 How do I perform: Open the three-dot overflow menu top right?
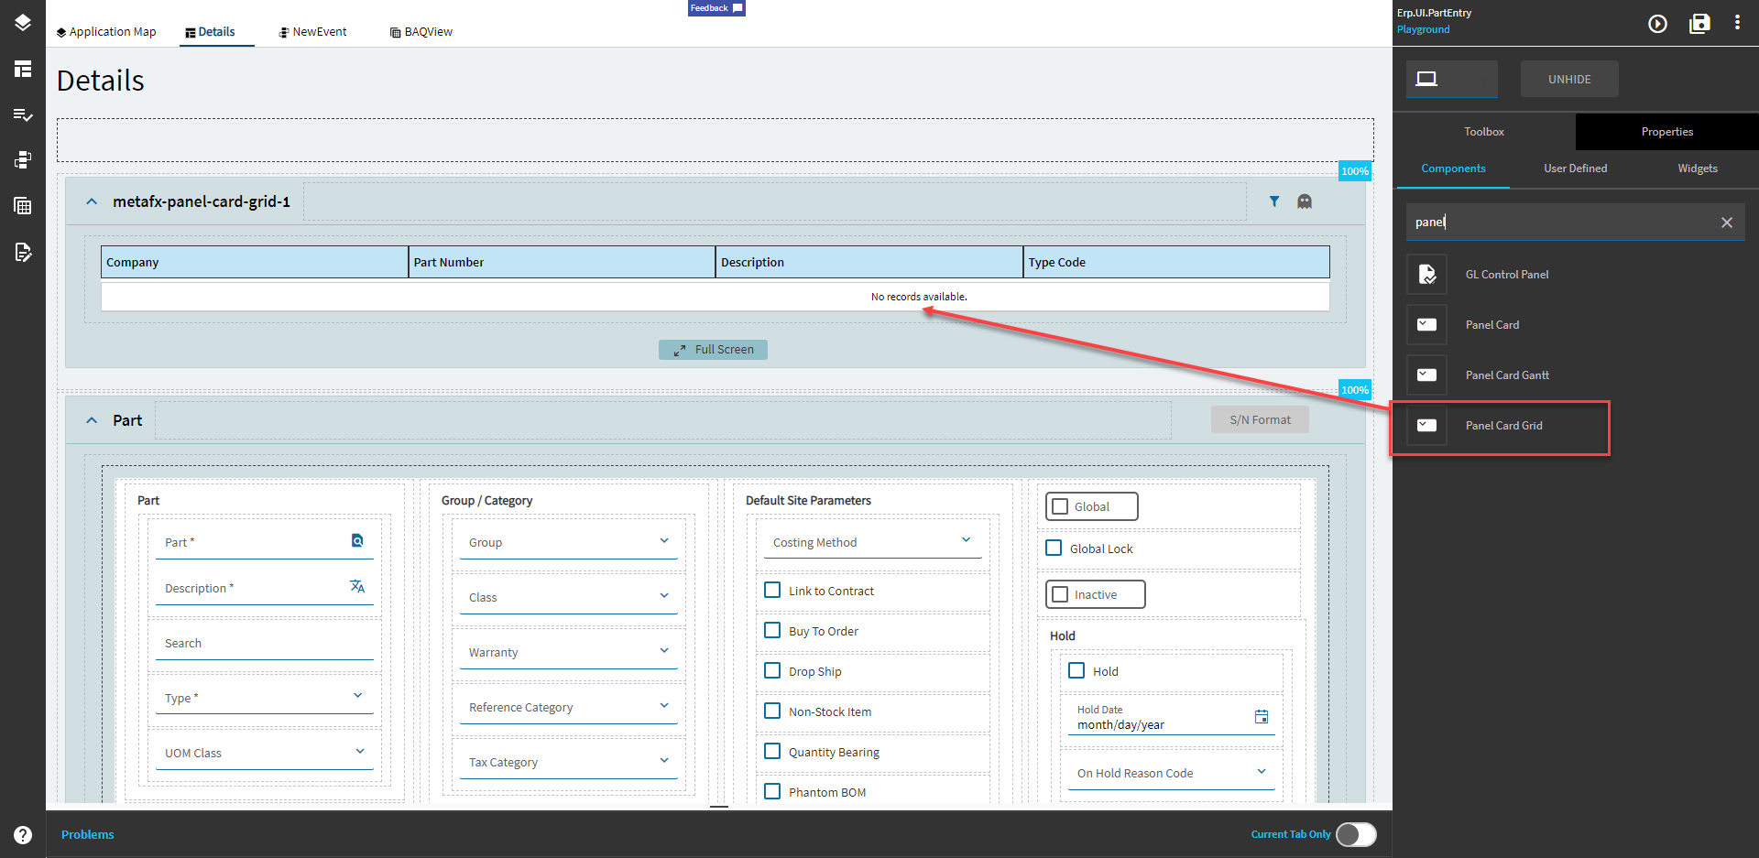coord(1738,22)
